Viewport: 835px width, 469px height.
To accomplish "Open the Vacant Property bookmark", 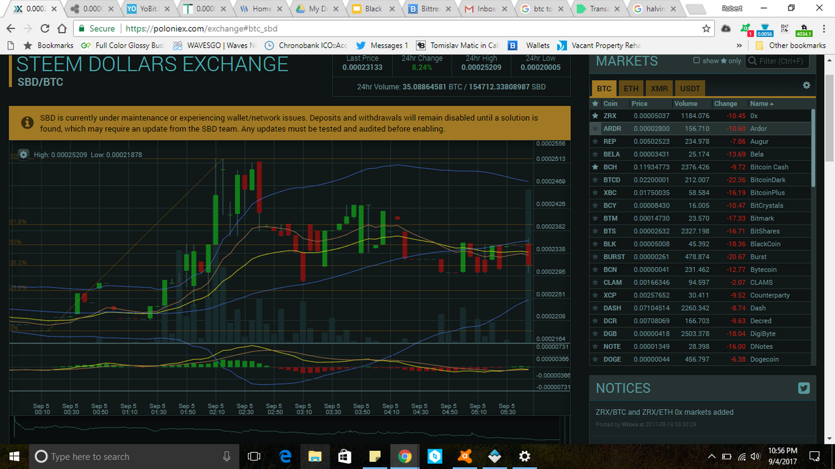I will [x=600, y=46].
